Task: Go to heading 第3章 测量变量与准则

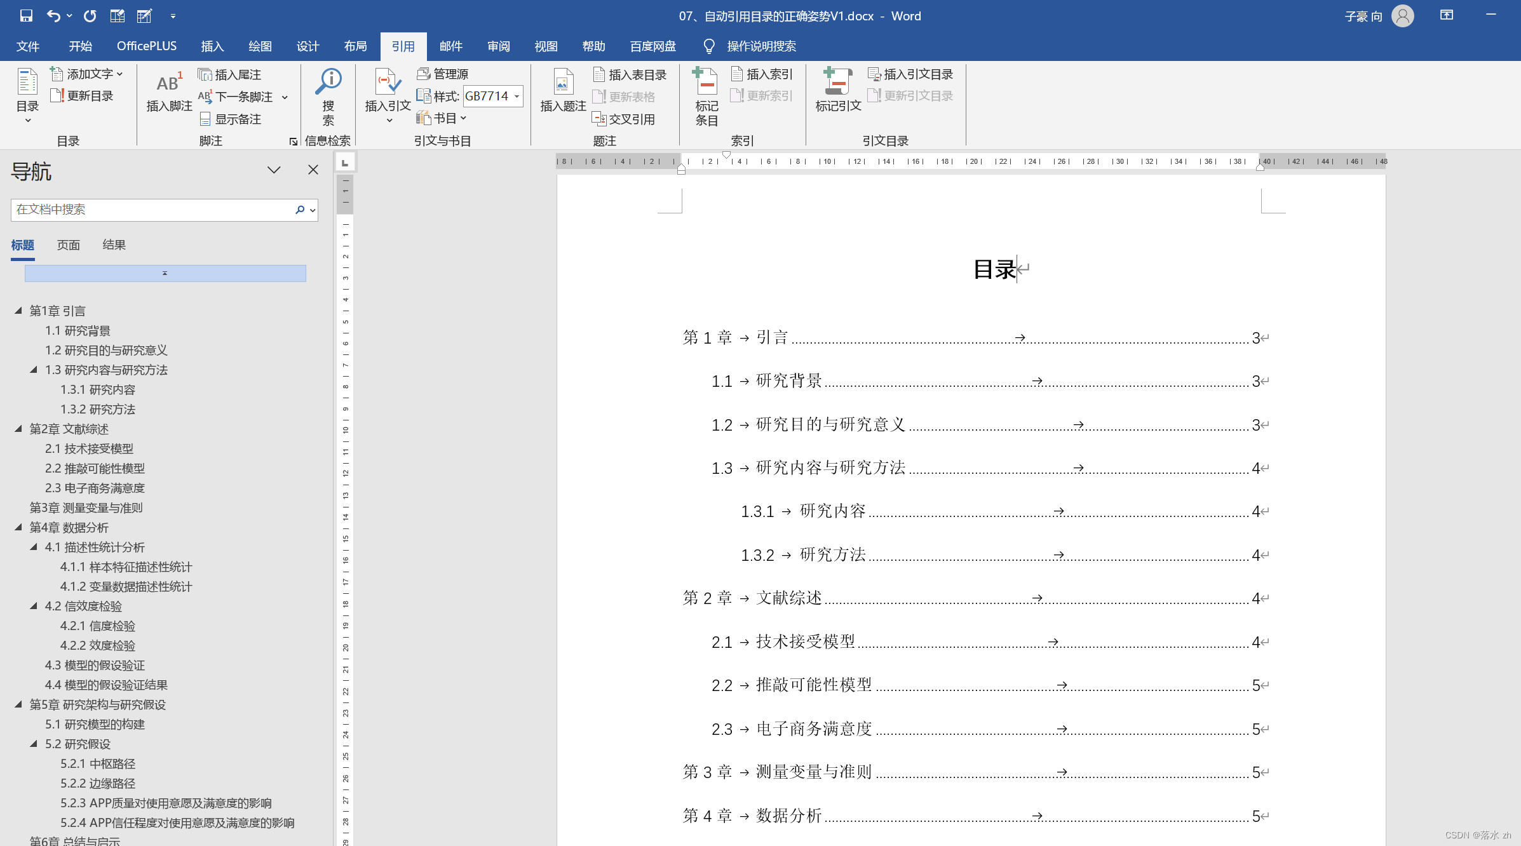Action: pyautogui.click(x=86, y=507)
